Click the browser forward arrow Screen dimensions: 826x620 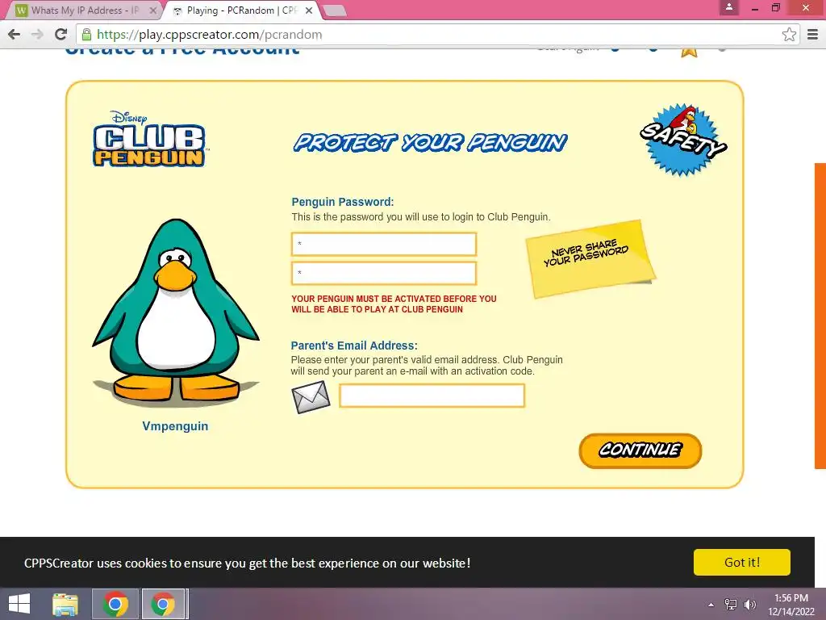pos(37,35)
